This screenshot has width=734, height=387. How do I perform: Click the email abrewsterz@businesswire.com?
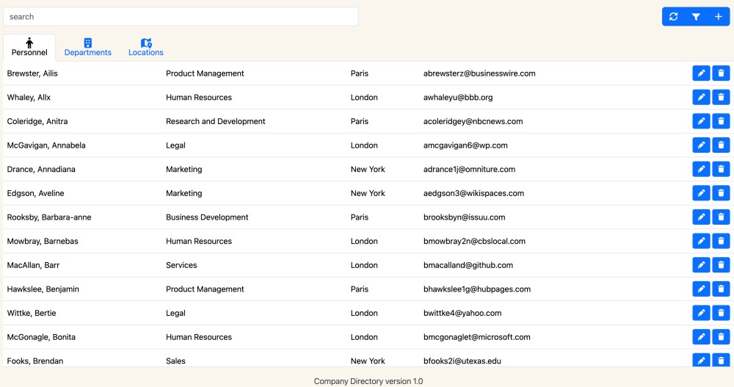click(x=479, y=73)
